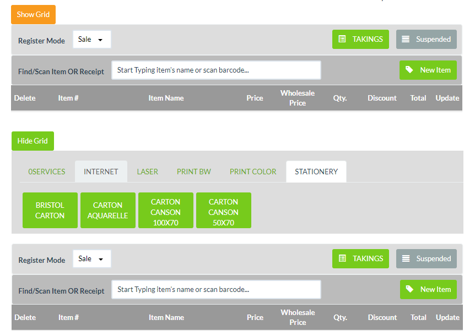Open the upper Register Mode Sale dropdown
The image size is (475, 331).
[x=91, y=39]
